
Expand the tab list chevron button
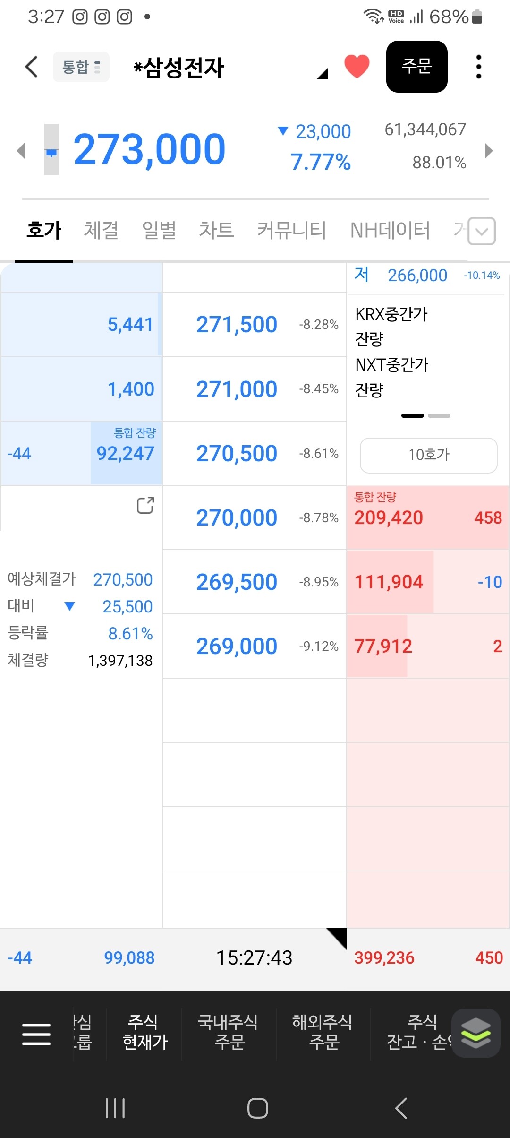(x=482, y=231)
